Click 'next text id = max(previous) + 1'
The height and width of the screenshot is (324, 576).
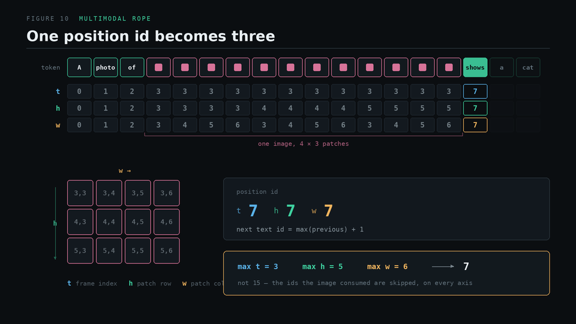300,229
